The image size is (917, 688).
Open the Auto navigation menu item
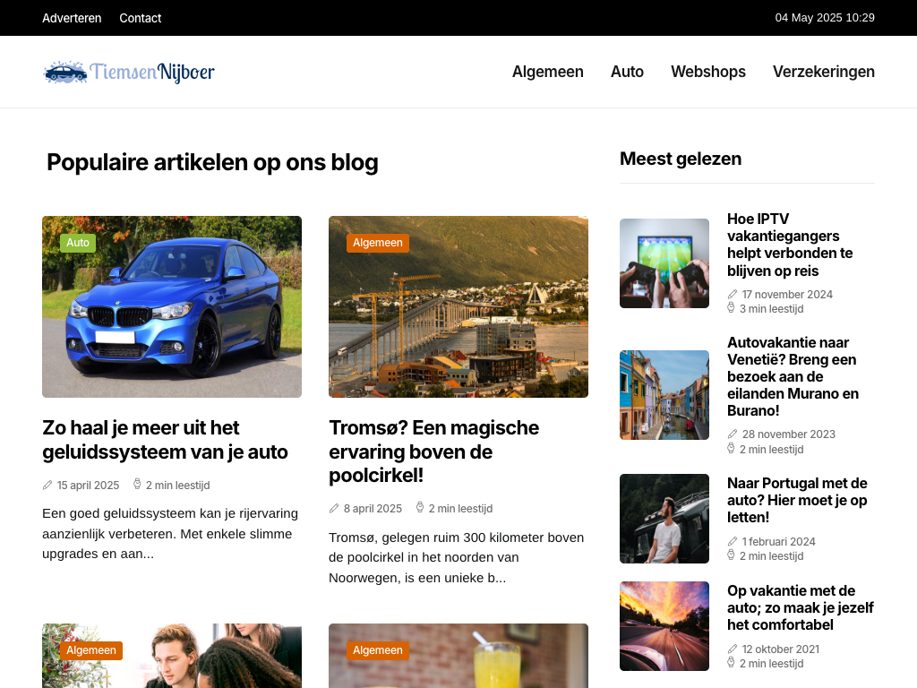click(x=627, y=72)
